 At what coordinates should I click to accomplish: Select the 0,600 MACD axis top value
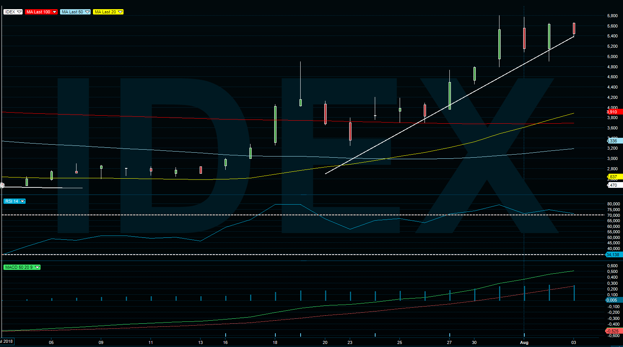612,266
